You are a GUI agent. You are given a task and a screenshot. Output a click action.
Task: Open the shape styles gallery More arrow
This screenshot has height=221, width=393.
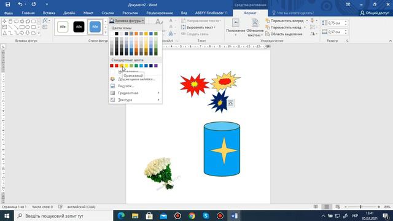pos(105,33)
